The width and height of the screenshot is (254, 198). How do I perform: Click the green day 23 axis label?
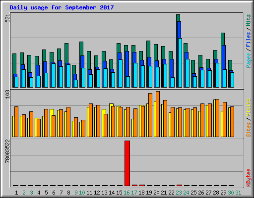tap(179, 193)
